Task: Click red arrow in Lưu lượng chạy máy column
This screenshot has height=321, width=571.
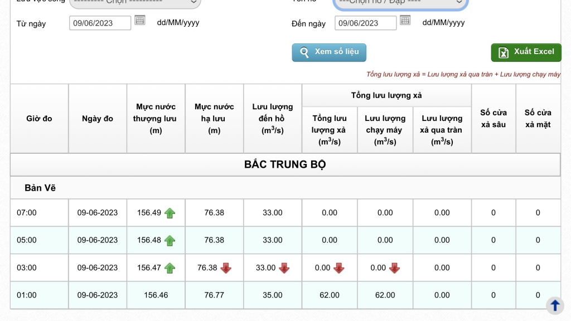Action: [x=395, y=268]
